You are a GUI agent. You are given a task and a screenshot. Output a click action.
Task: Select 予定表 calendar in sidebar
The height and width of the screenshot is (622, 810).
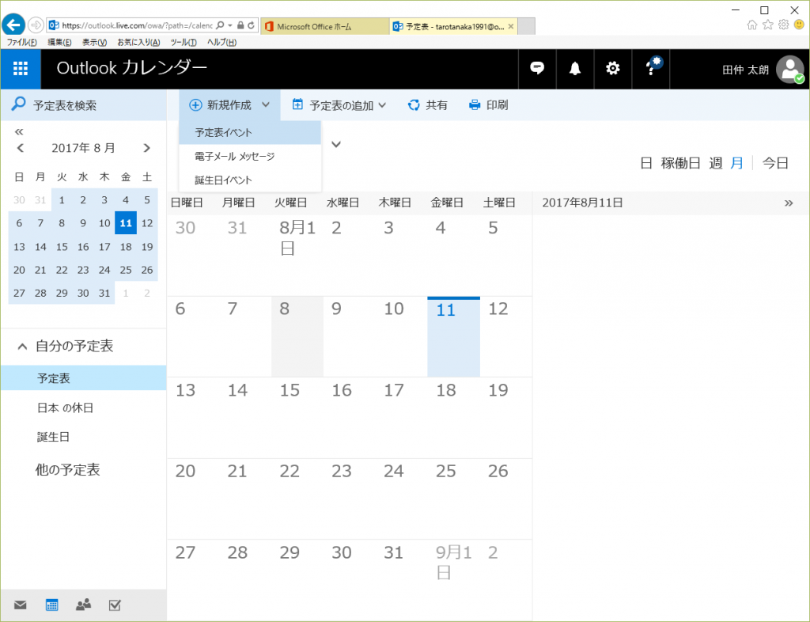tap(84, 378)
